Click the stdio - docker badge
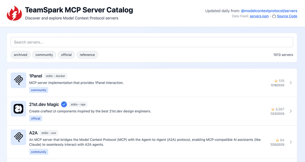The width and height of the screenshot is (305, 162). (x=56, y=76)
